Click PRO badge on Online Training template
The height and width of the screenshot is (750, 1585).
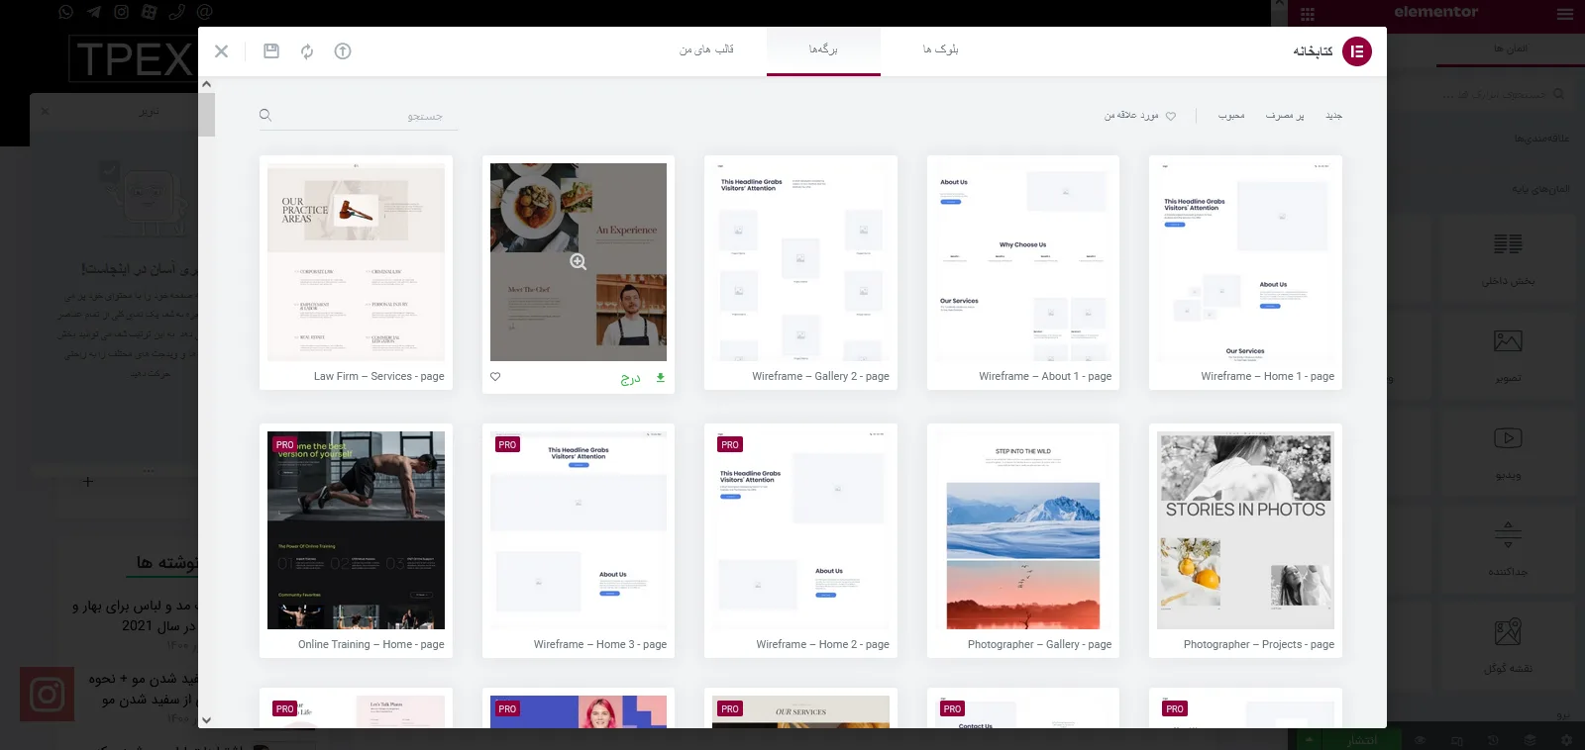point(285,445)
